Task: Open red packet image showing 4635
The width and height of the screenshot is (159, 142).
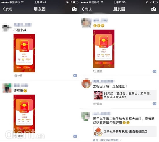Action: tap(24, 53)
